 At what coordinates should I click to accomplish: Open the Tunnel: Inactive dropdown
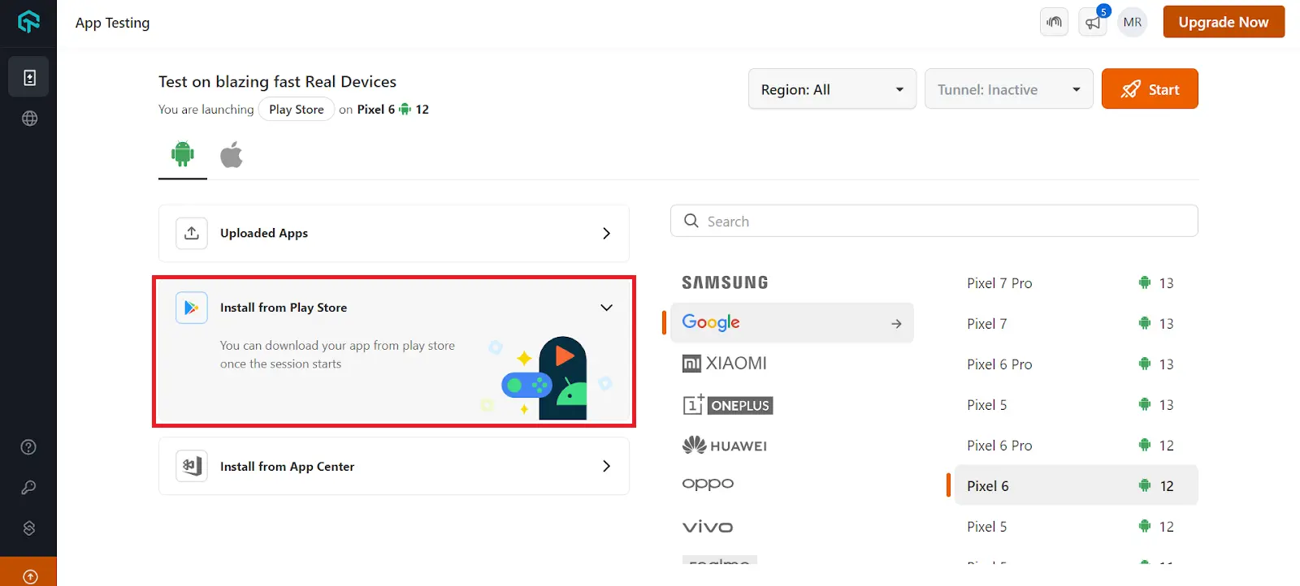pos(1008,89)
